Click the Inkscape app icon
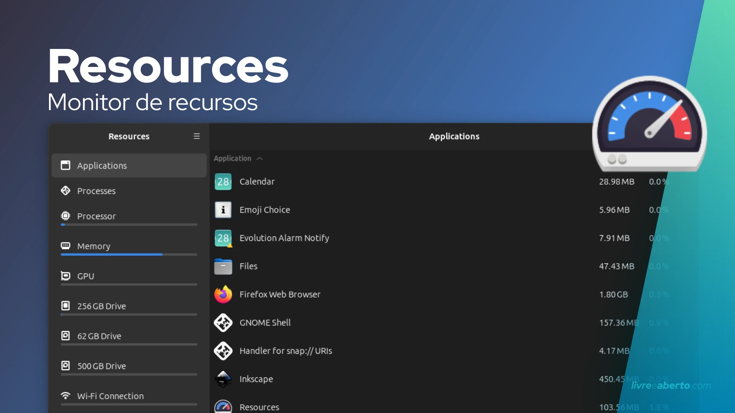 click(223, 379)
